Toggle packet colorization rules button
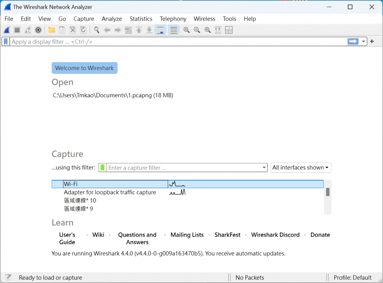Image resolution: width=383 pixels, height=283 pixels. coord(174,30)
